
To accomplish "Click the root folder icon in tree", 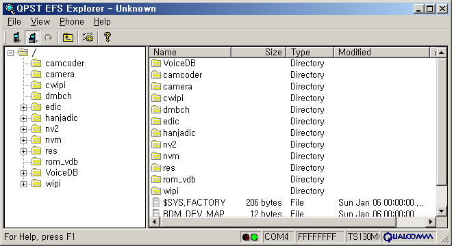I will (x=23, y=53).
